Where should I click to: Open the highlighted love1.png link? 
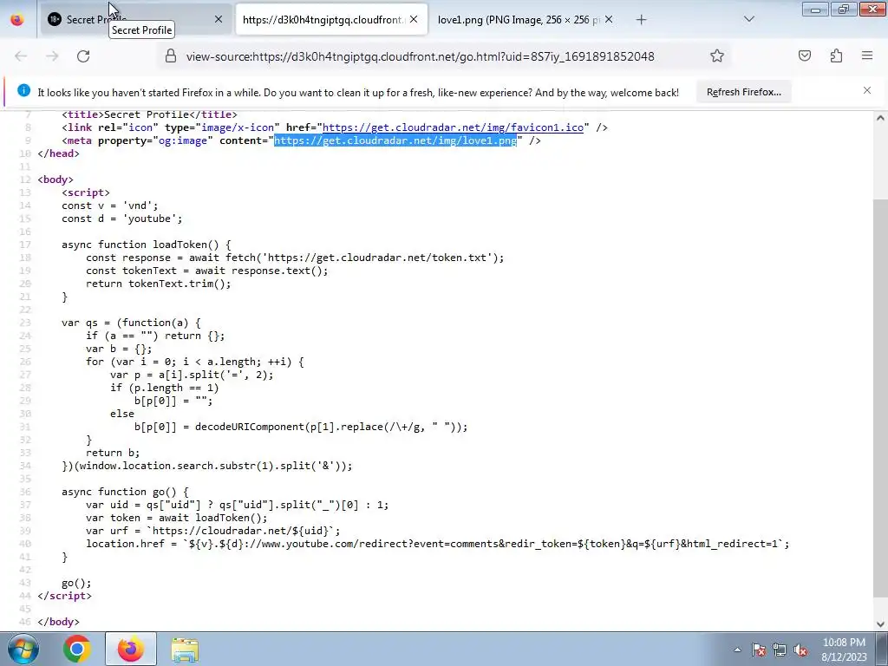pos(395,140)
